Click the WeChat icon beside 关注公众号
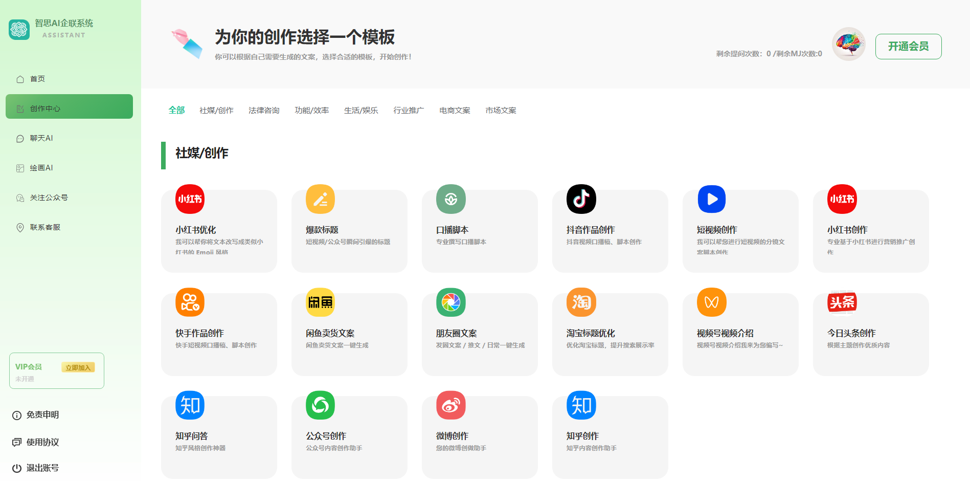 click(20, 198)
